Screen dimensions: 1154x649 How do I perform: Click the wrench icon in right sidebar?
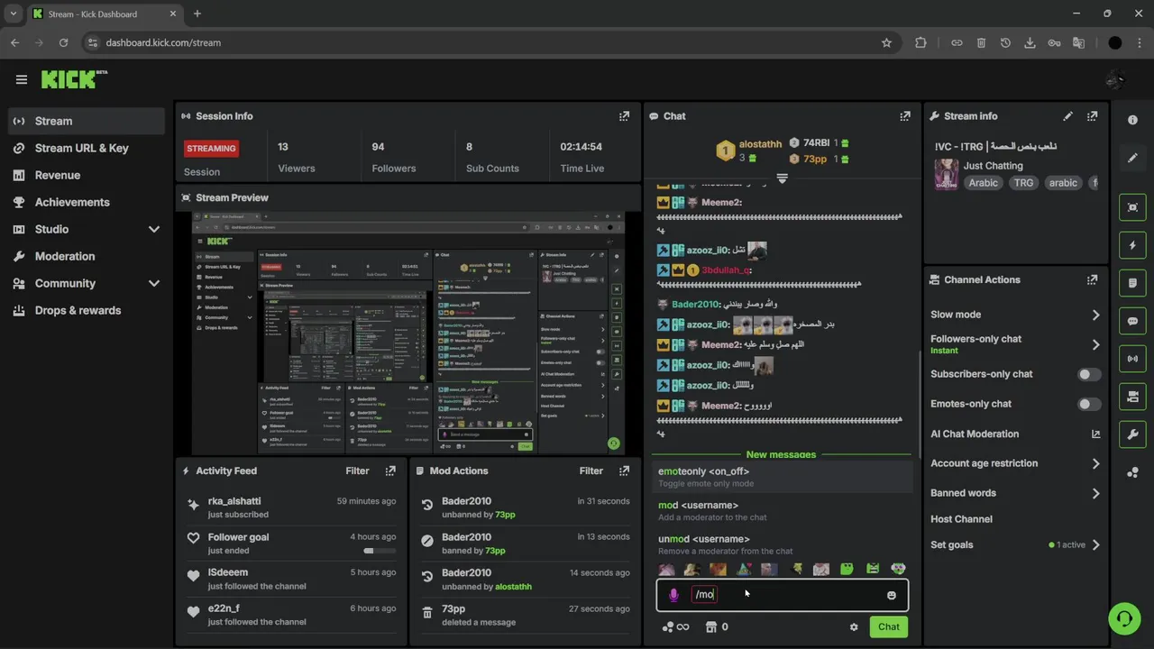(x=1133, y=434)
